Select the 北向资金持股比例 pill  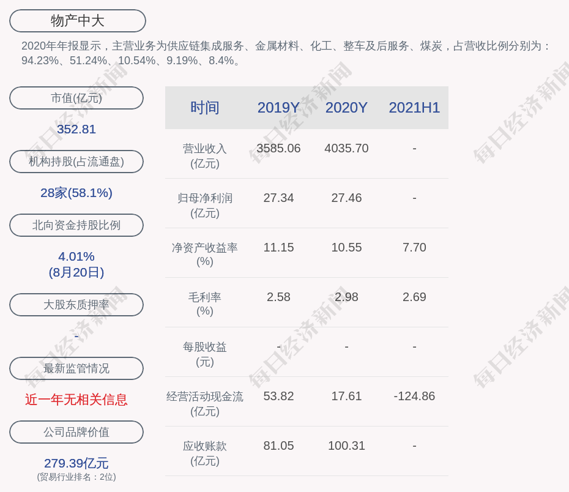pos(76,225)
